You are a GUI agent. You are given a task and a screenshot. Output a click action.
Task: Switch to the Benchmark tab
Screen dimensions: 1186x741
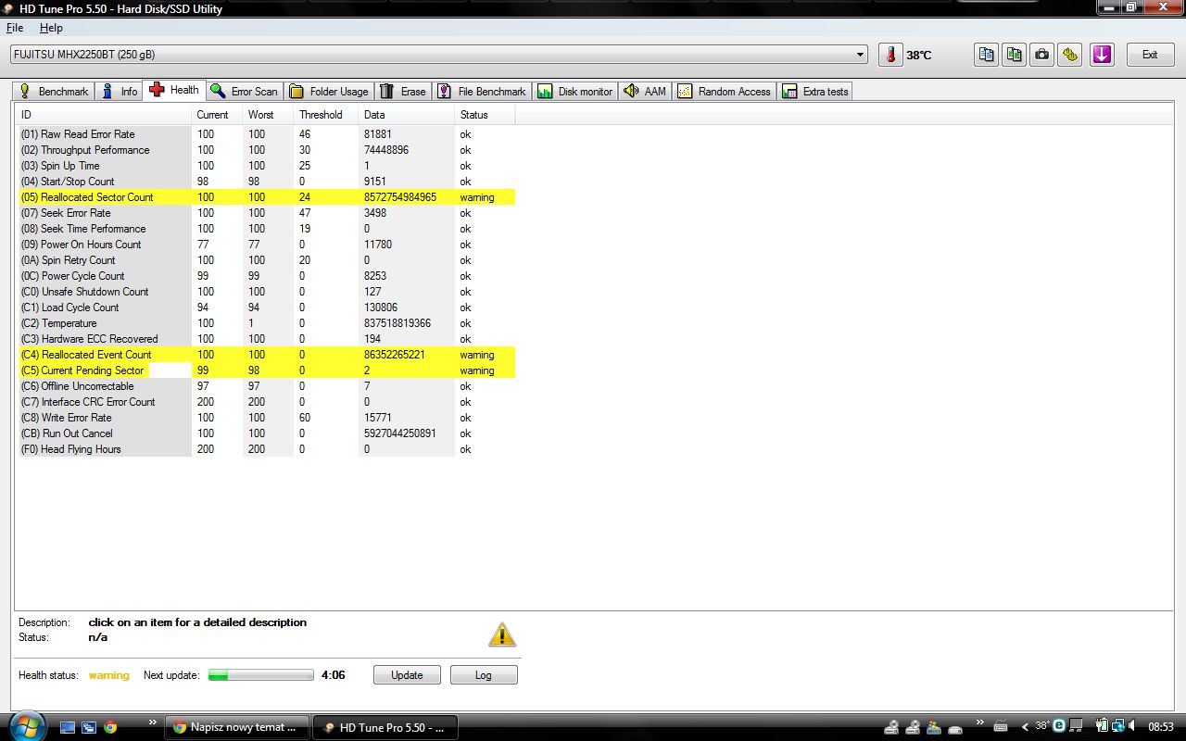[x=53, y=91]
